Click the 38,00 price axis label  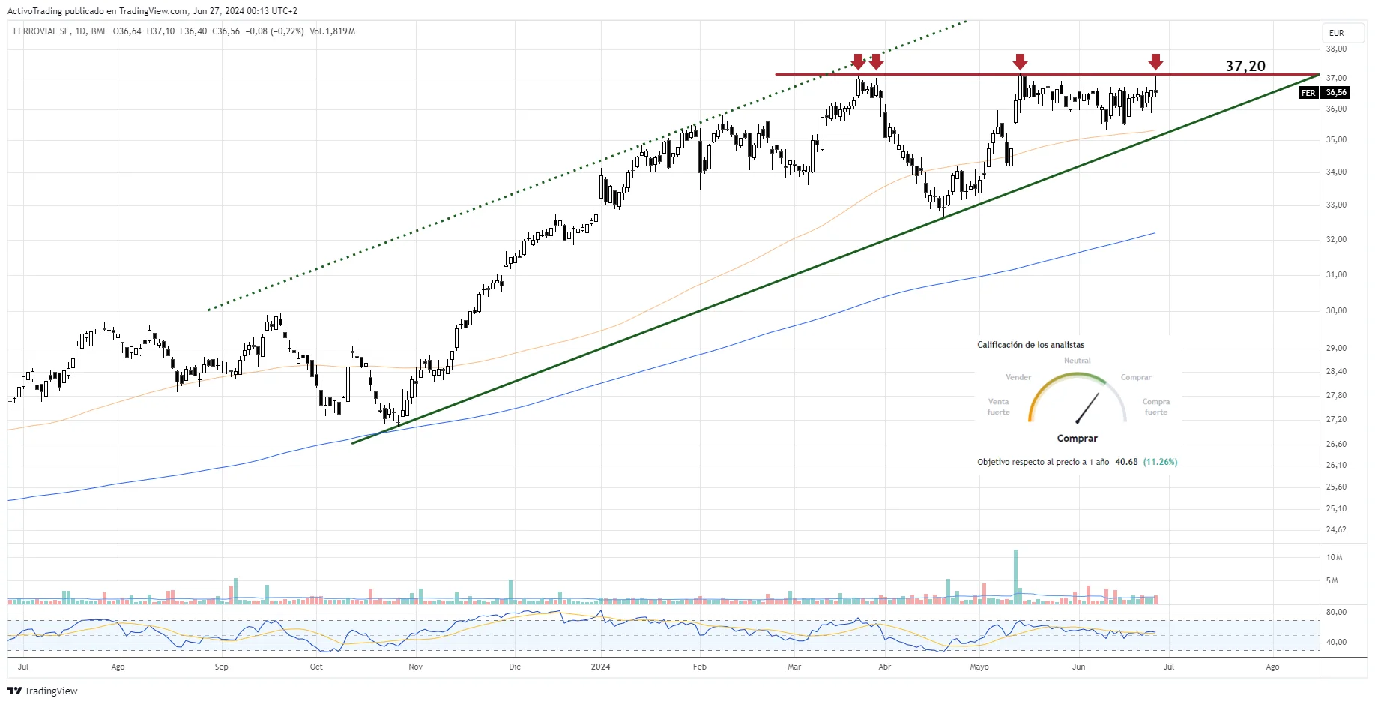1336,49
